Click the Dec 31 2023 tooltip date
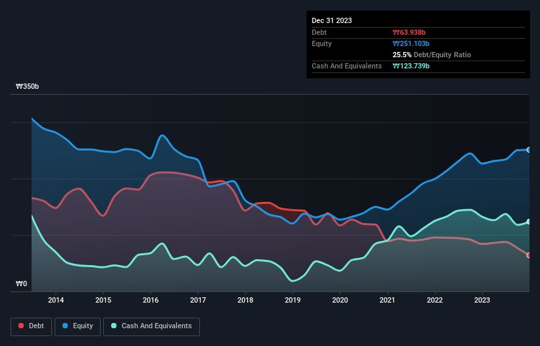Screen dimensions: 540x346 click(x=331, y=20)
